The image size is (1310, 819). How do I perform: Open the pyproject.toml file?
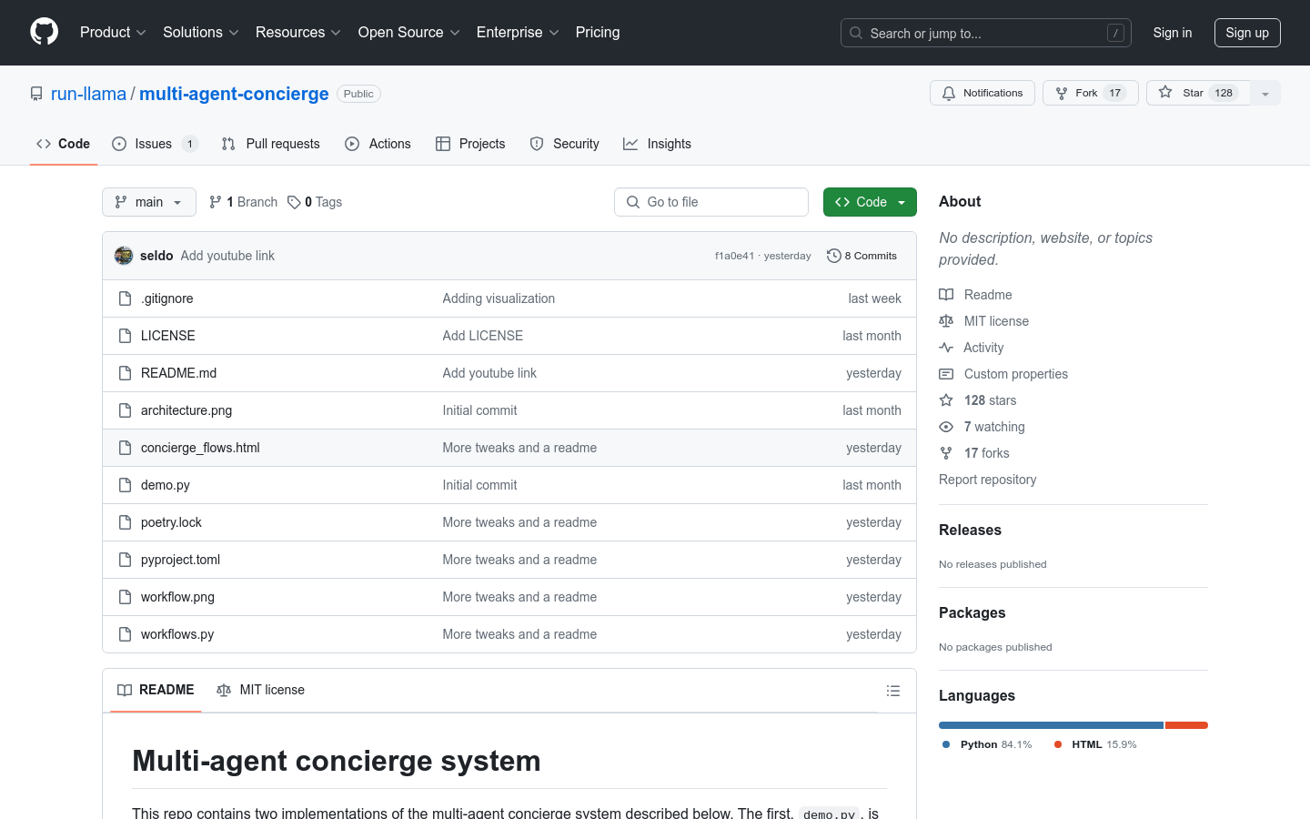[180, 560]
